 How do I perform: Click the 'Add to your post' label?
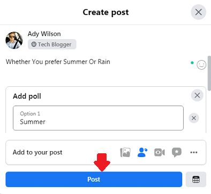click(x=37, y=152)
